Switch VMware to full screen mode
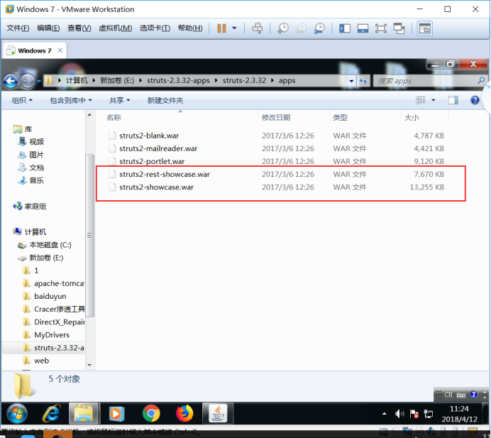The image size is (491, 438). pos(381,28)
